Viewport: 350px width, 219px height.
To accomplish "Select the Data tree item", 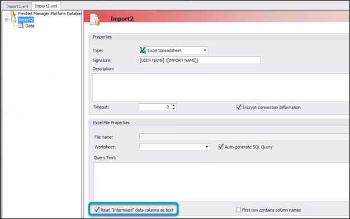I will (x=30, y=26).
